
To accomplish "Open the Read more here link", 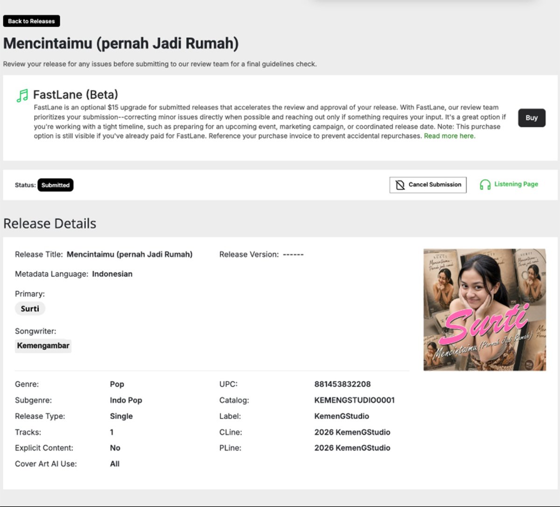I will coord(449,136).
